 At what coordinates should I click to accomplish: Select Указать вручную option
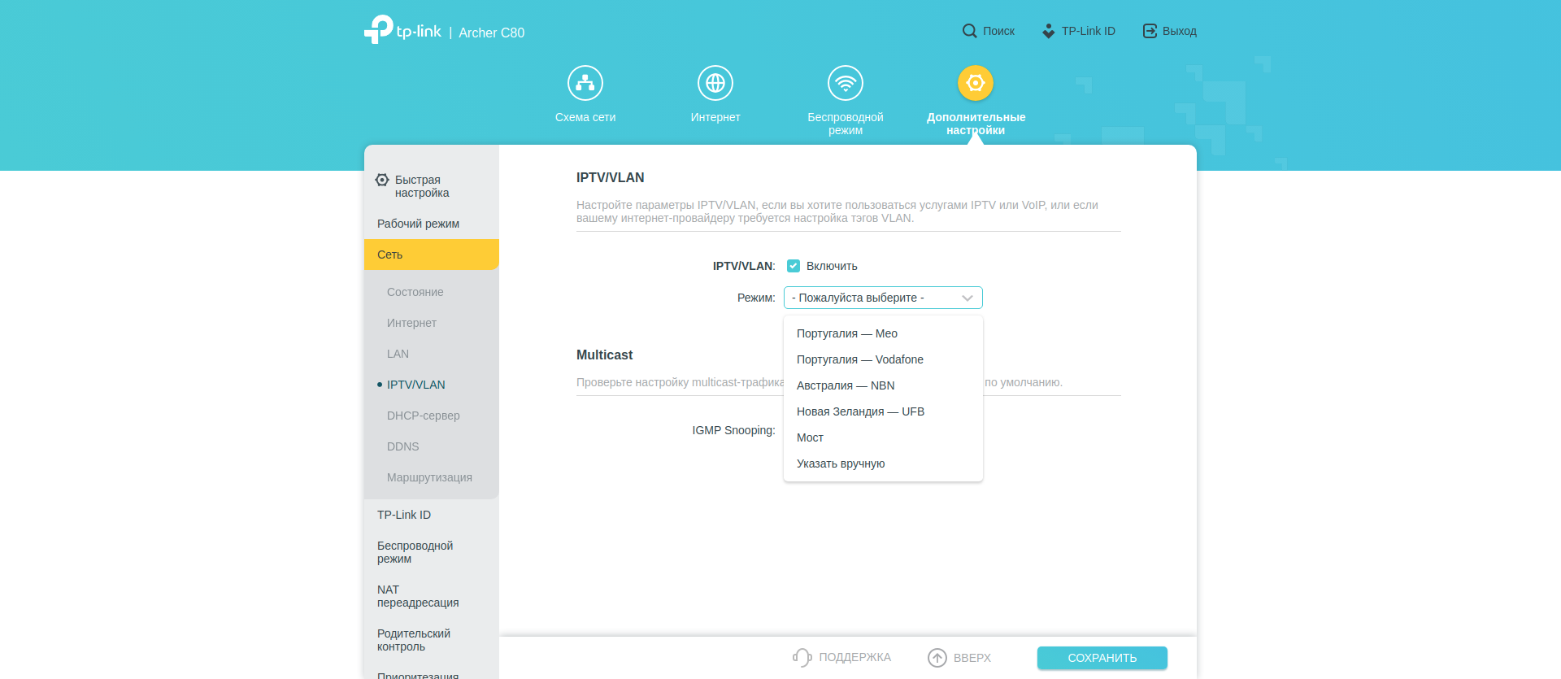[x=840, y=464]
